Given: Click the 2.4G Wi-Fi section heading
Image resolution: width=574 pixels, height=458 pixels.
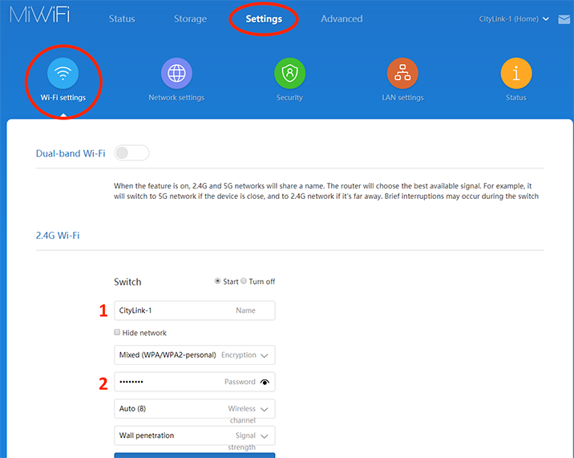Looking at the screenshot, I should [58, 235].
